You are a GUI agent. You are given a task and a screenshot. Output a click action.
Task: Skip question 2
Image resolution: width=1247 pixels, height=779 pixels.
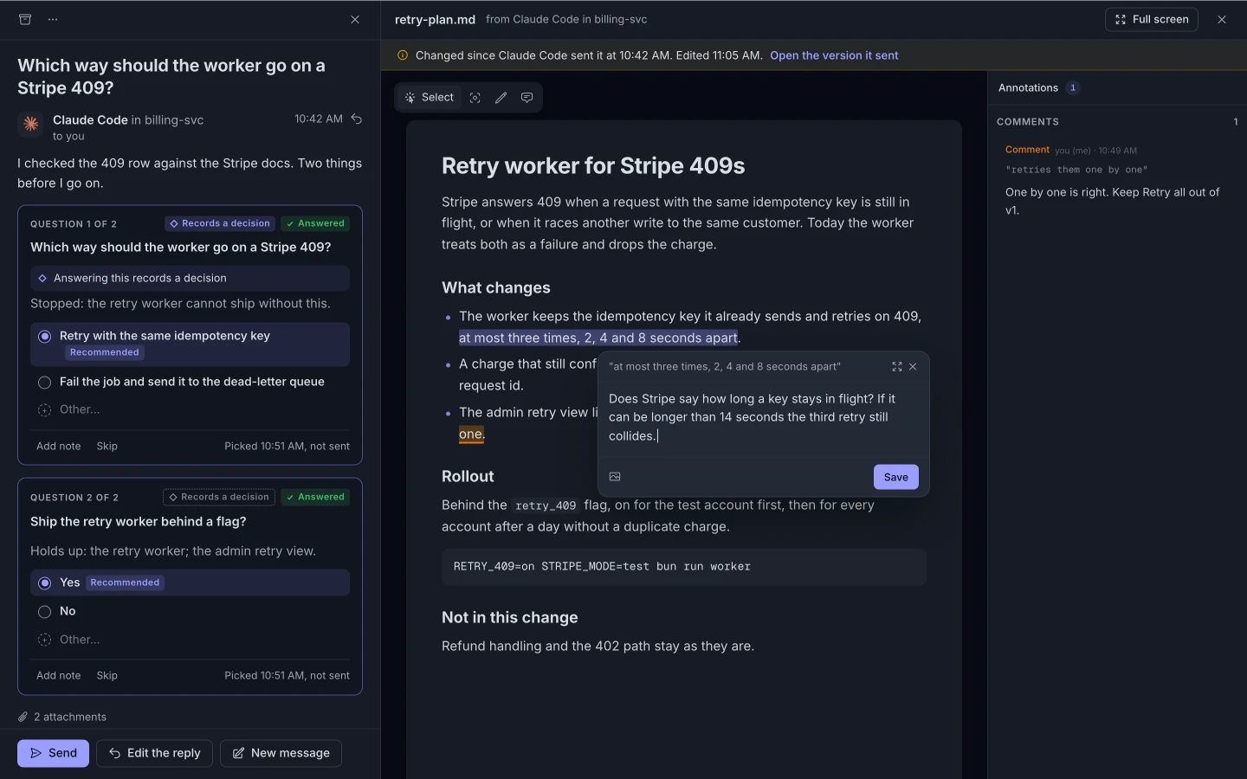tap(107, 676)
